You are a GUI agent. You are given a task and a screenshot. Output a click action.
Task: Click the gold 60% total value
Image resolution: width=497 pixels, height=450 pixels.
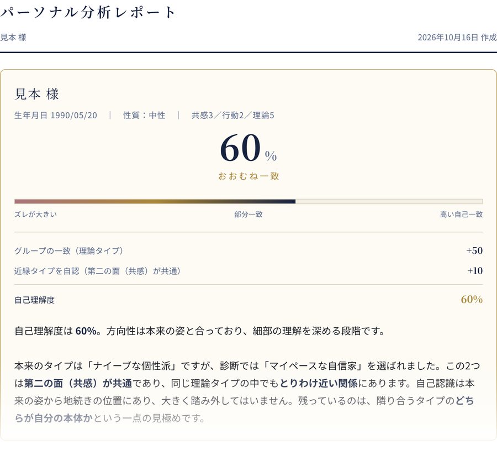coord(472,299)
